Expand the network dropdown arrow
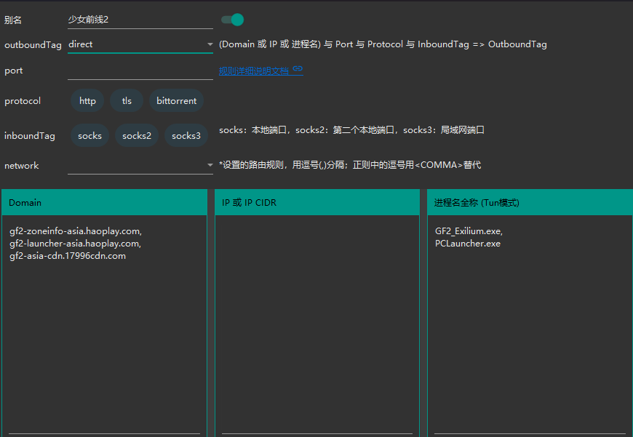Image resolution: width=633 pixels, height=437 pixels. point(210,165)
